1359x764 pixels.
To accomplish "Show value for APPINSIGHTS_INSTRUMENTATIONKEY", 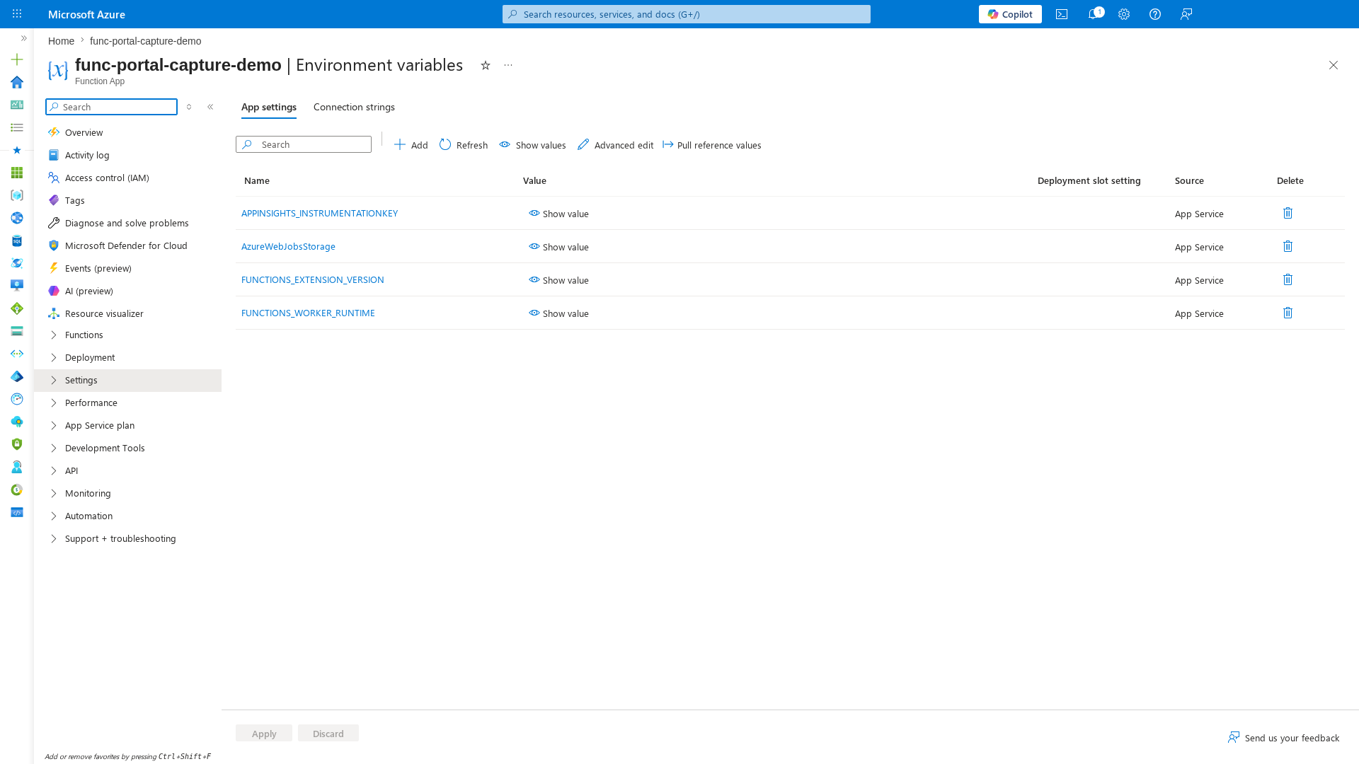I will tap(558, 214).
